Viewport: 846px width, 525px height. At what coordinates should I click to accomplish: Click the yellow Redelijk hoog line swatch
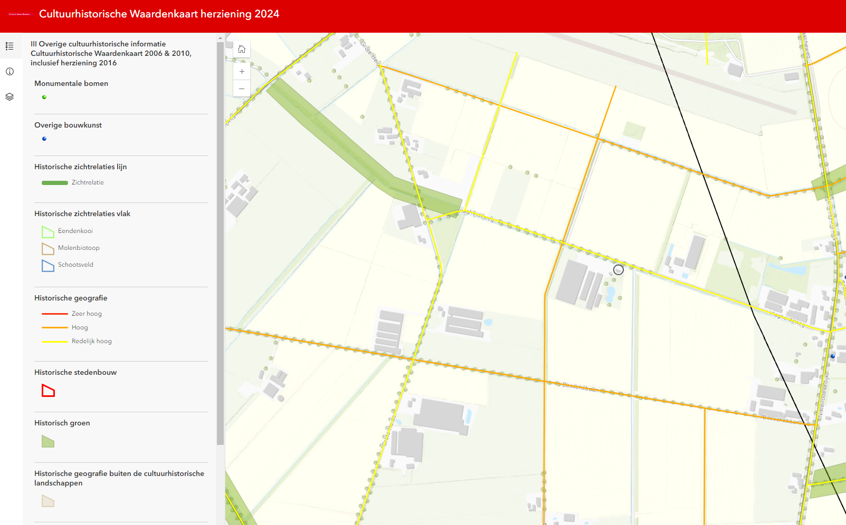55,342
